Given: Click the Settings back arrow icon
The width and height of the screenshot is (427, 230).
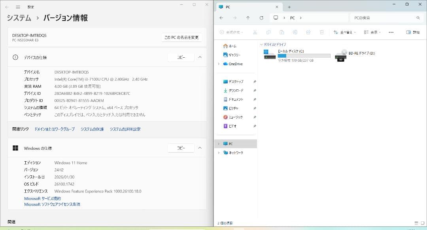Looking at the screenshot, I should pos(7,7).
